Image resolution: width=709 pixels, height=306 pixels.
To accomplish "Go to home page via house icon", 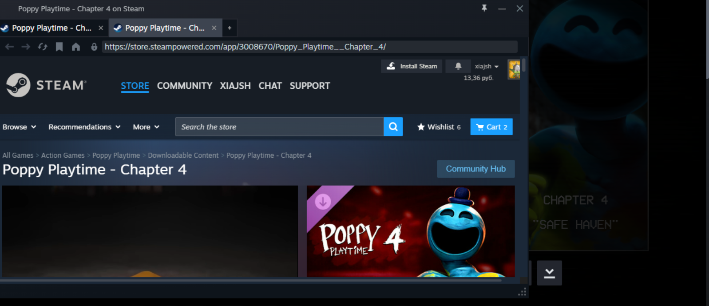I will 76,47.
